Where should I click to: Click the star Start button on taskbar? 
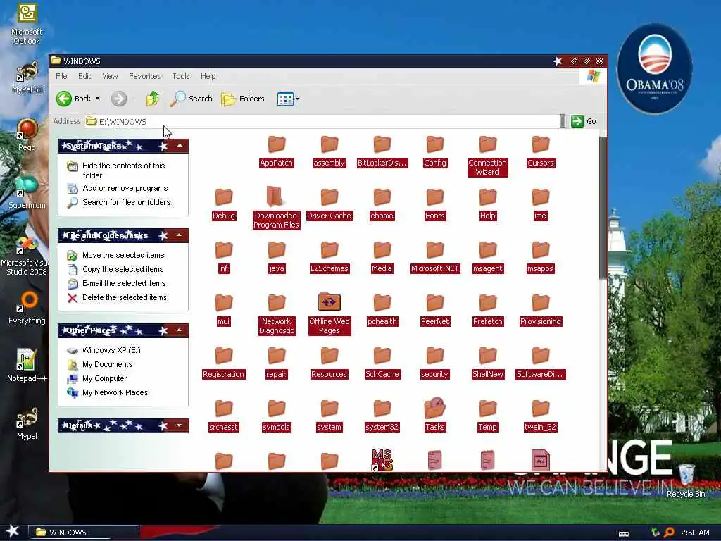13,532
